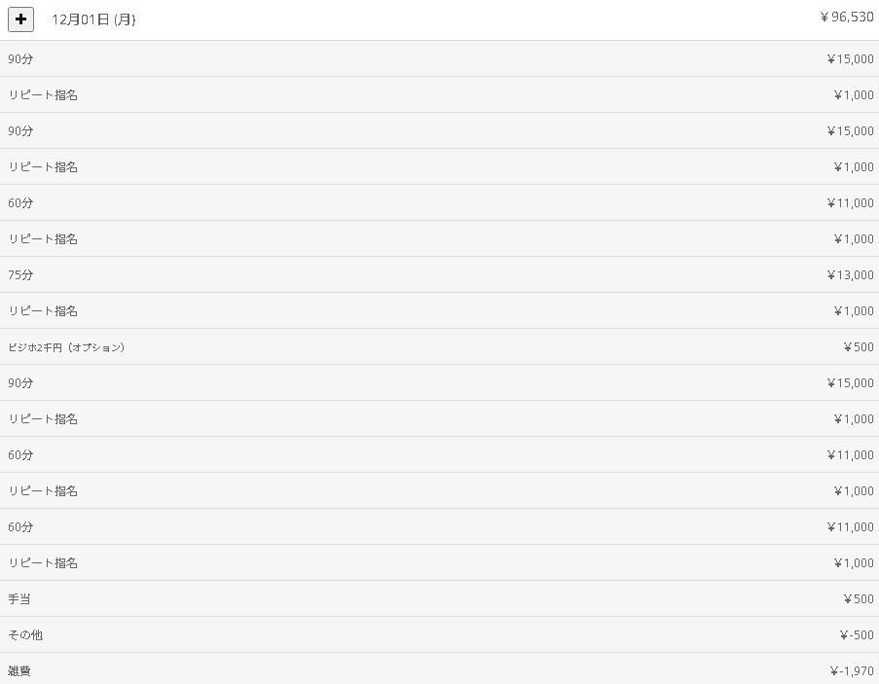Click the ¥-500 amount
879x684 pixels.
point(856,635)
